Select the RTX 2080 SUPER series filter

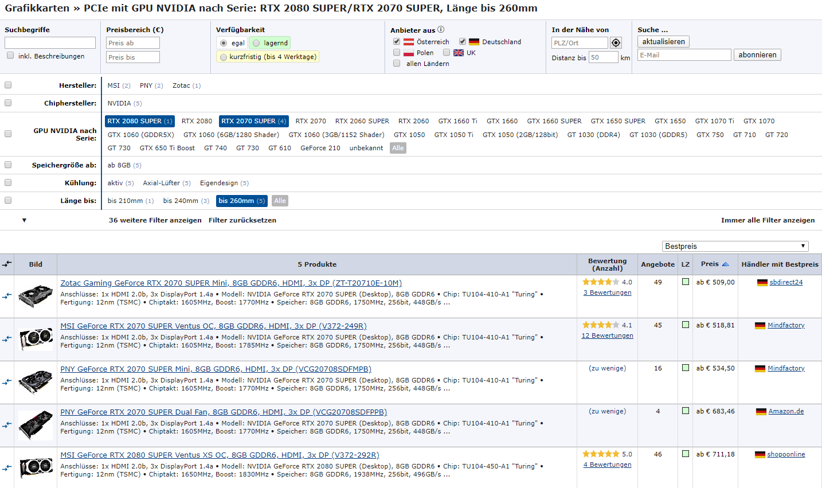pos(140,121)
